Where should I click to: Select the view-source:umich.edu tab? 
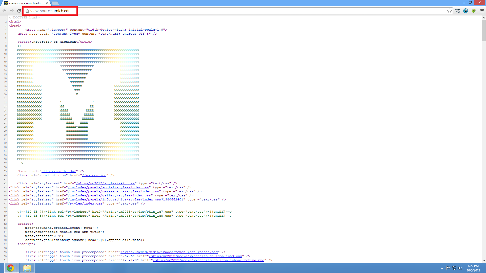coord(25,3)
